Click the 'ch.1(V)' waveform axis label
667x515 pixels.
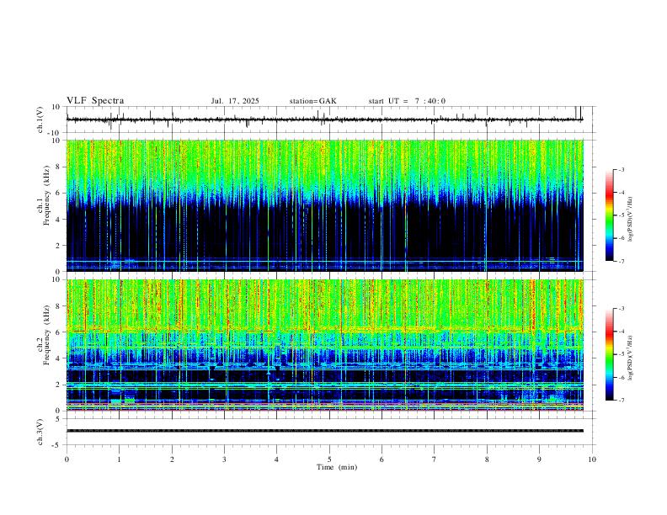(x=40, y=119)
